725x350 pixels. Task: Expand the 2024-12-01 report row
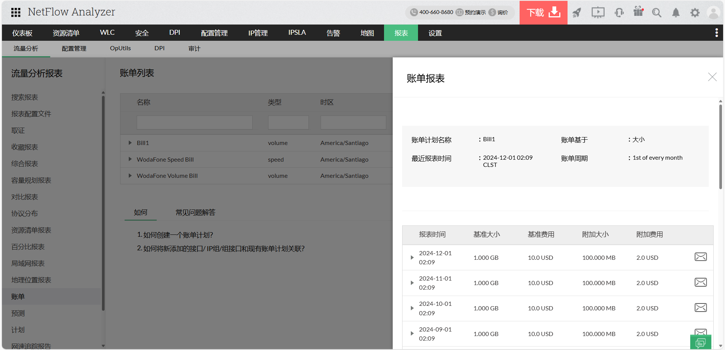pyautogui.click(x=412, y=257)
